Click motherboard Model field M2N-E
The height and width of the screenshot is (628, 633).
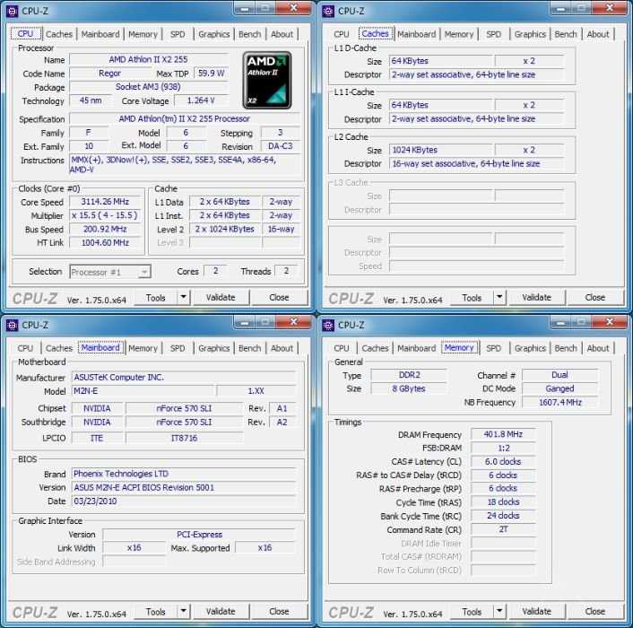coord(143,391)
